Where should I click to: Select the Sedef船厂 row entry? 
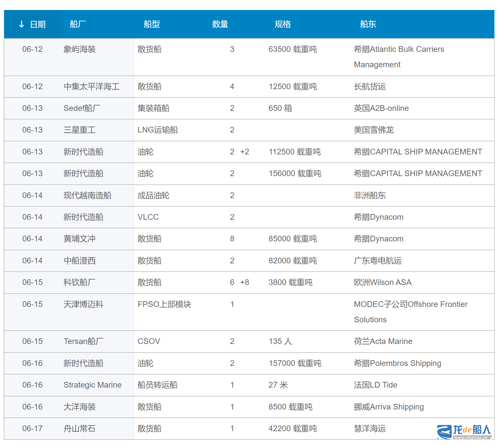click(82, 108)
